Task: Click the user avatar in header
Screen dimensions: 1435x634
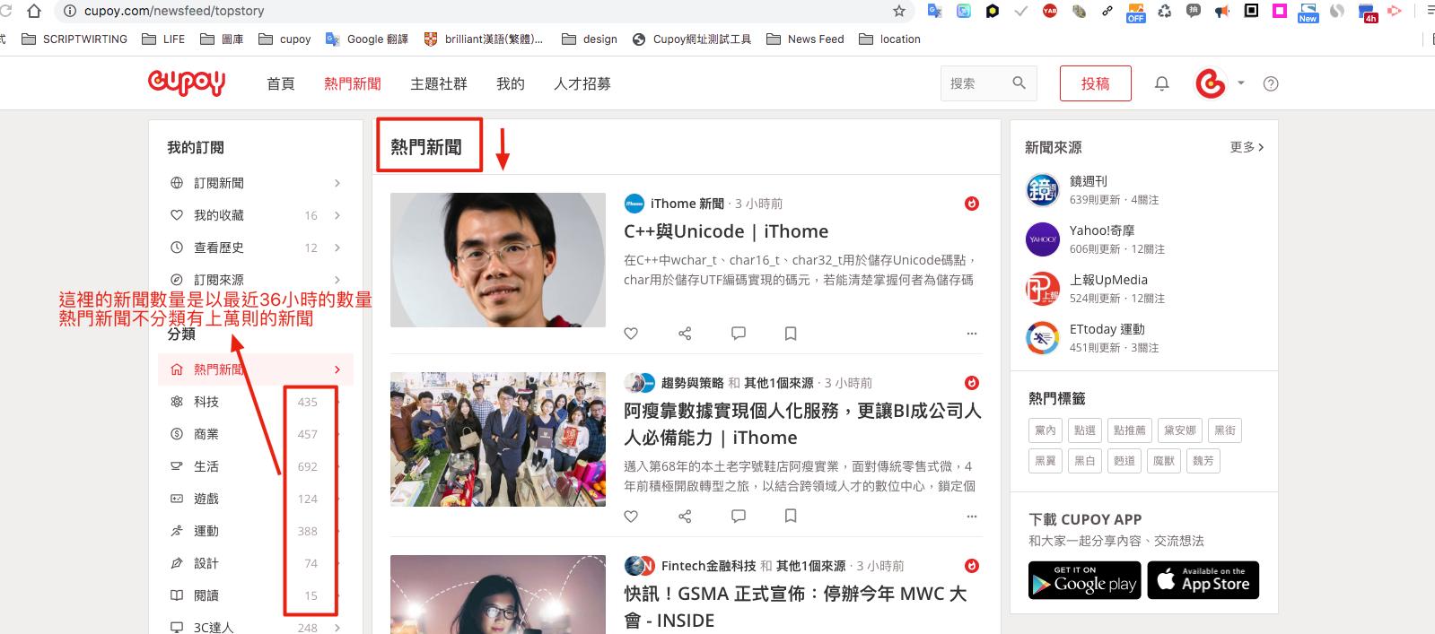Action: (x=1211, y=83)
